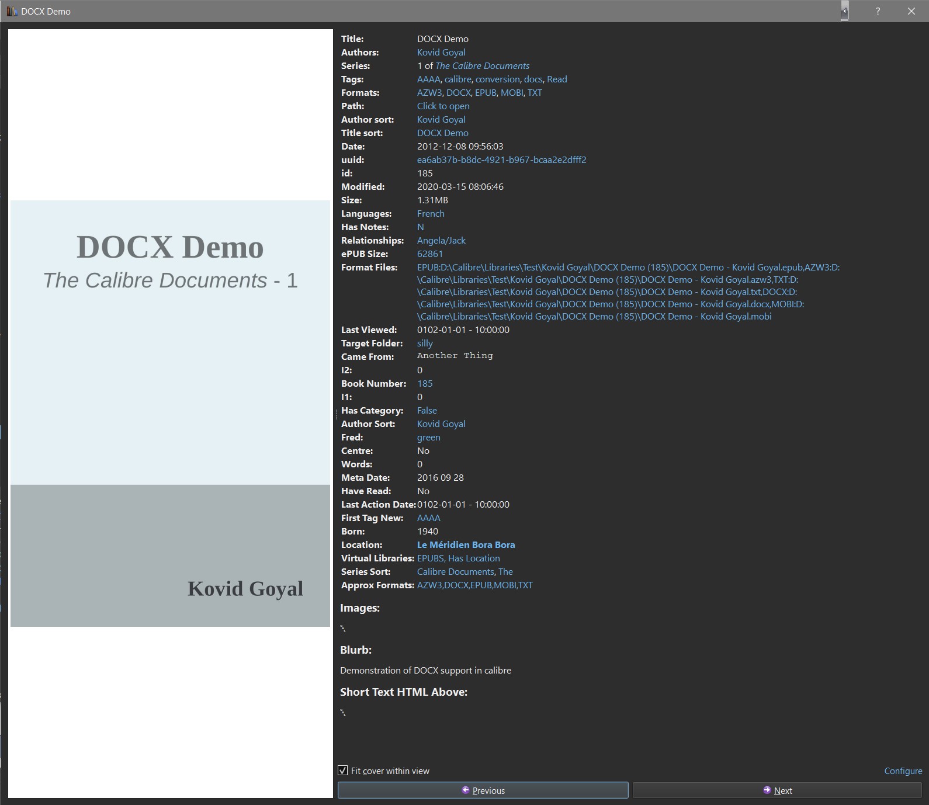Open the Configure link

903,771
